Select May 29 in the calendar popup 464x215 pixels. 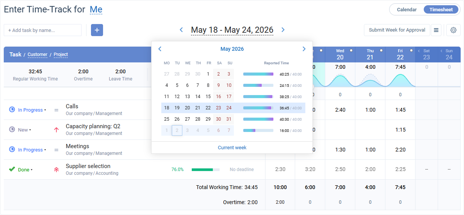208,119
